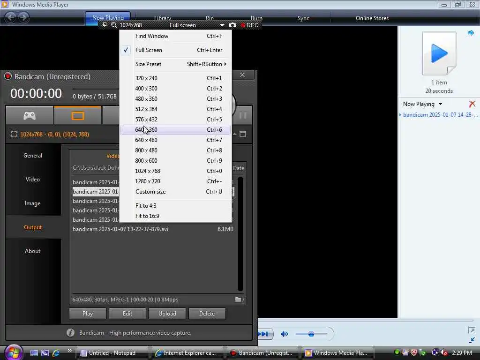Click the red shield security tray icon
Screen dimensions: 480x360
413,352
